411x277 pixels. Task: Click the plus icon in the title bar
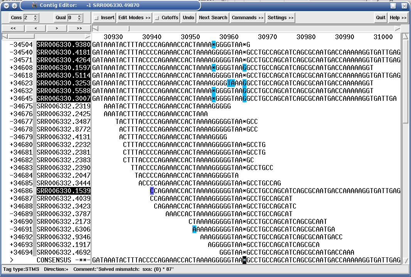(15, 5)
